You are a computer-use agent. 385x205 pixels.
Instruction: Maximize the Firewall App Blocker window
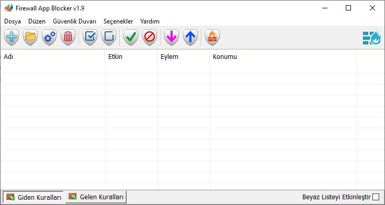pyautogui.click(x=348, y=8)
